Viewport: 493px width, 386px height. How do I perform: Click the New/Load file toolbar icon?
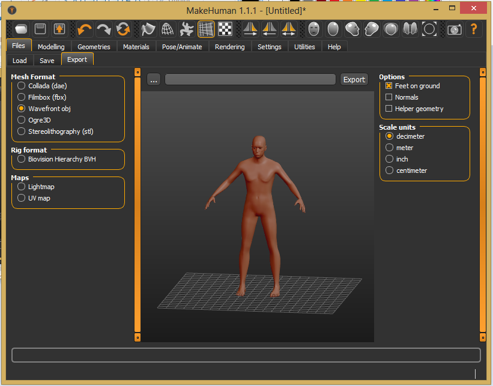(x=21, y=29)
